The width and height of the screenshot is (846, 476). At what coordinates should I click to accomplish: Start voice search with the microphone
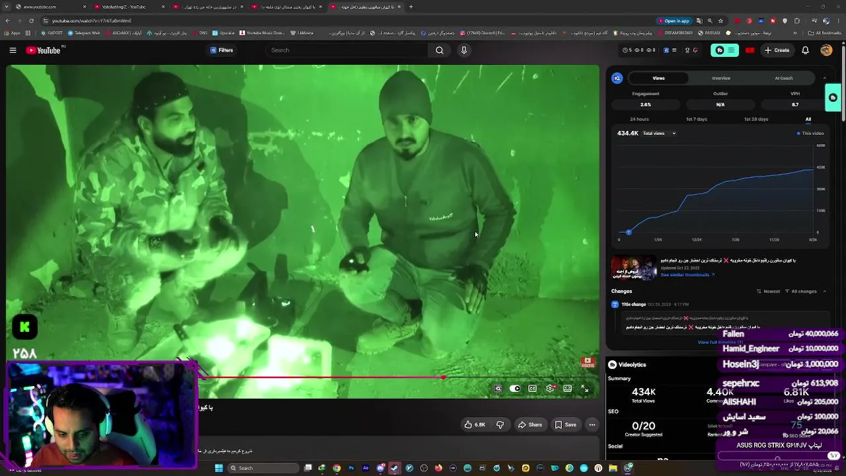pos(464,50)
